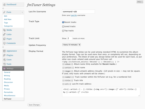Click the Plugins plug icon
The height and width of the screenshot is (109, 145).
point(4,55)
